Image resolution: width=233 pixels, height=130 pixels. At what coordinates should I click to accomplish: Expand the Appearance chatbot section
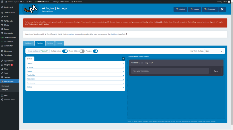pyautogui.click(x=75, y=79)
